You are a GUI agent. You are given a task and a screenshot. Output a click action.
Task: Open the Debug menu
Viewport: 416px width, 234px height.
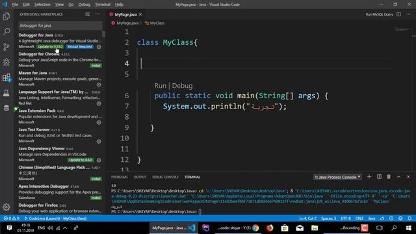84,5
